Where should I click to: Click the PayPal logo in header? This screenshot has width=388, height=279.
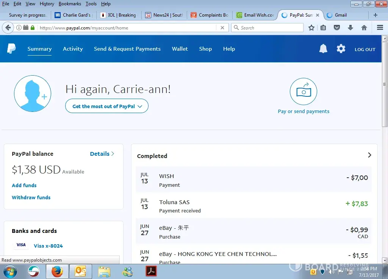coord(11,49)
